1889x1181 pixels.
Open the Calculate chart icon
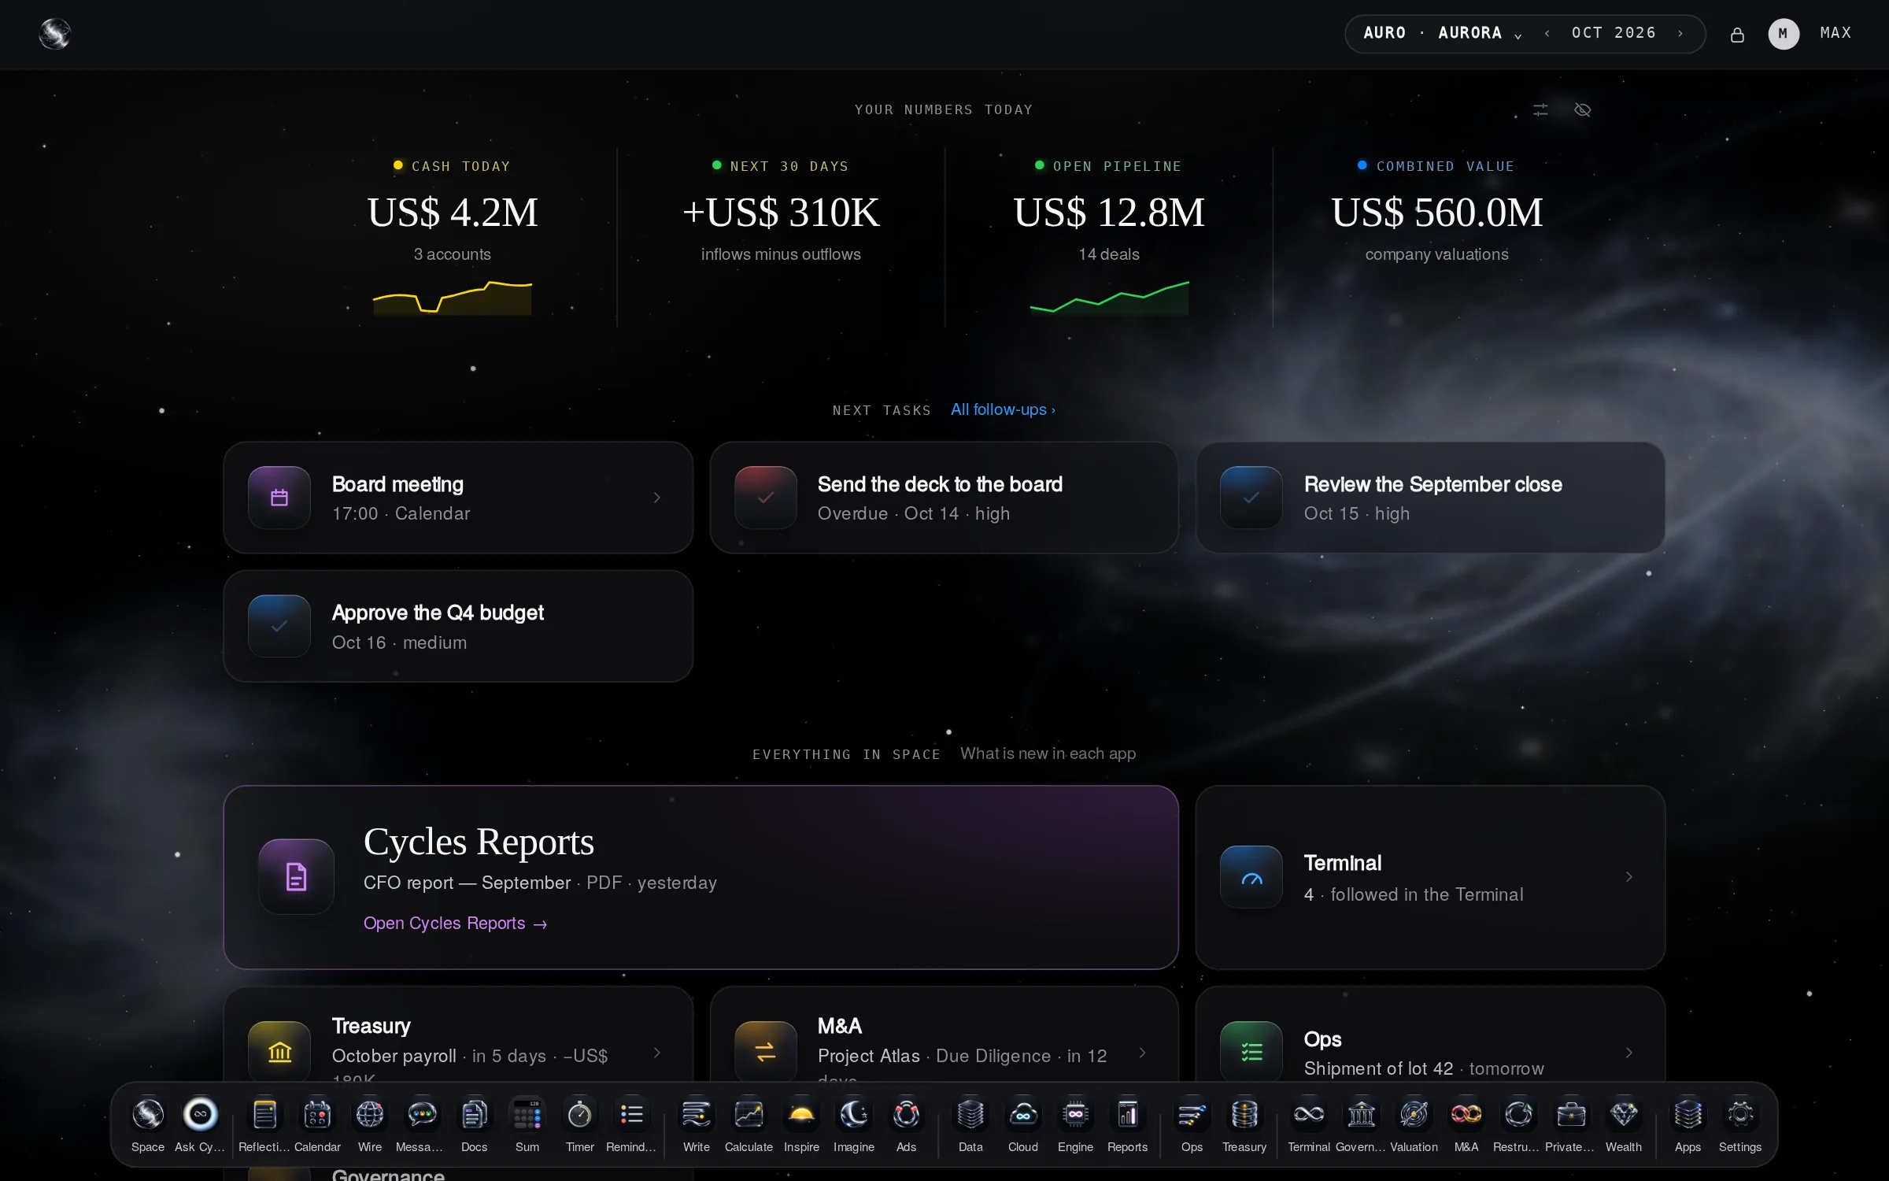(749, 1115)
